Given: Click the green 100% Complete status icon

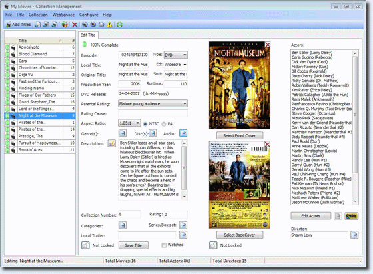Looking at the screenshot, I should click(x=84, y=45).
